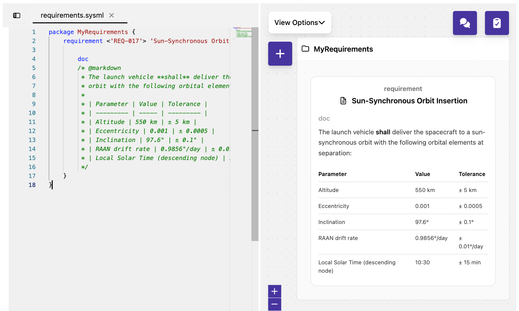Click the clipboard checklist icon

497,23
